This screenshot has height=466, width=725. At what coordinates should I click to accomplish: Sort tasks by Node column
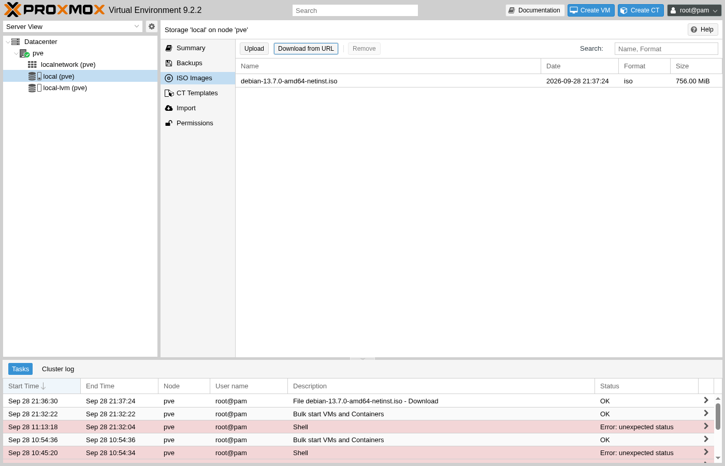click(x=184, y=386)
